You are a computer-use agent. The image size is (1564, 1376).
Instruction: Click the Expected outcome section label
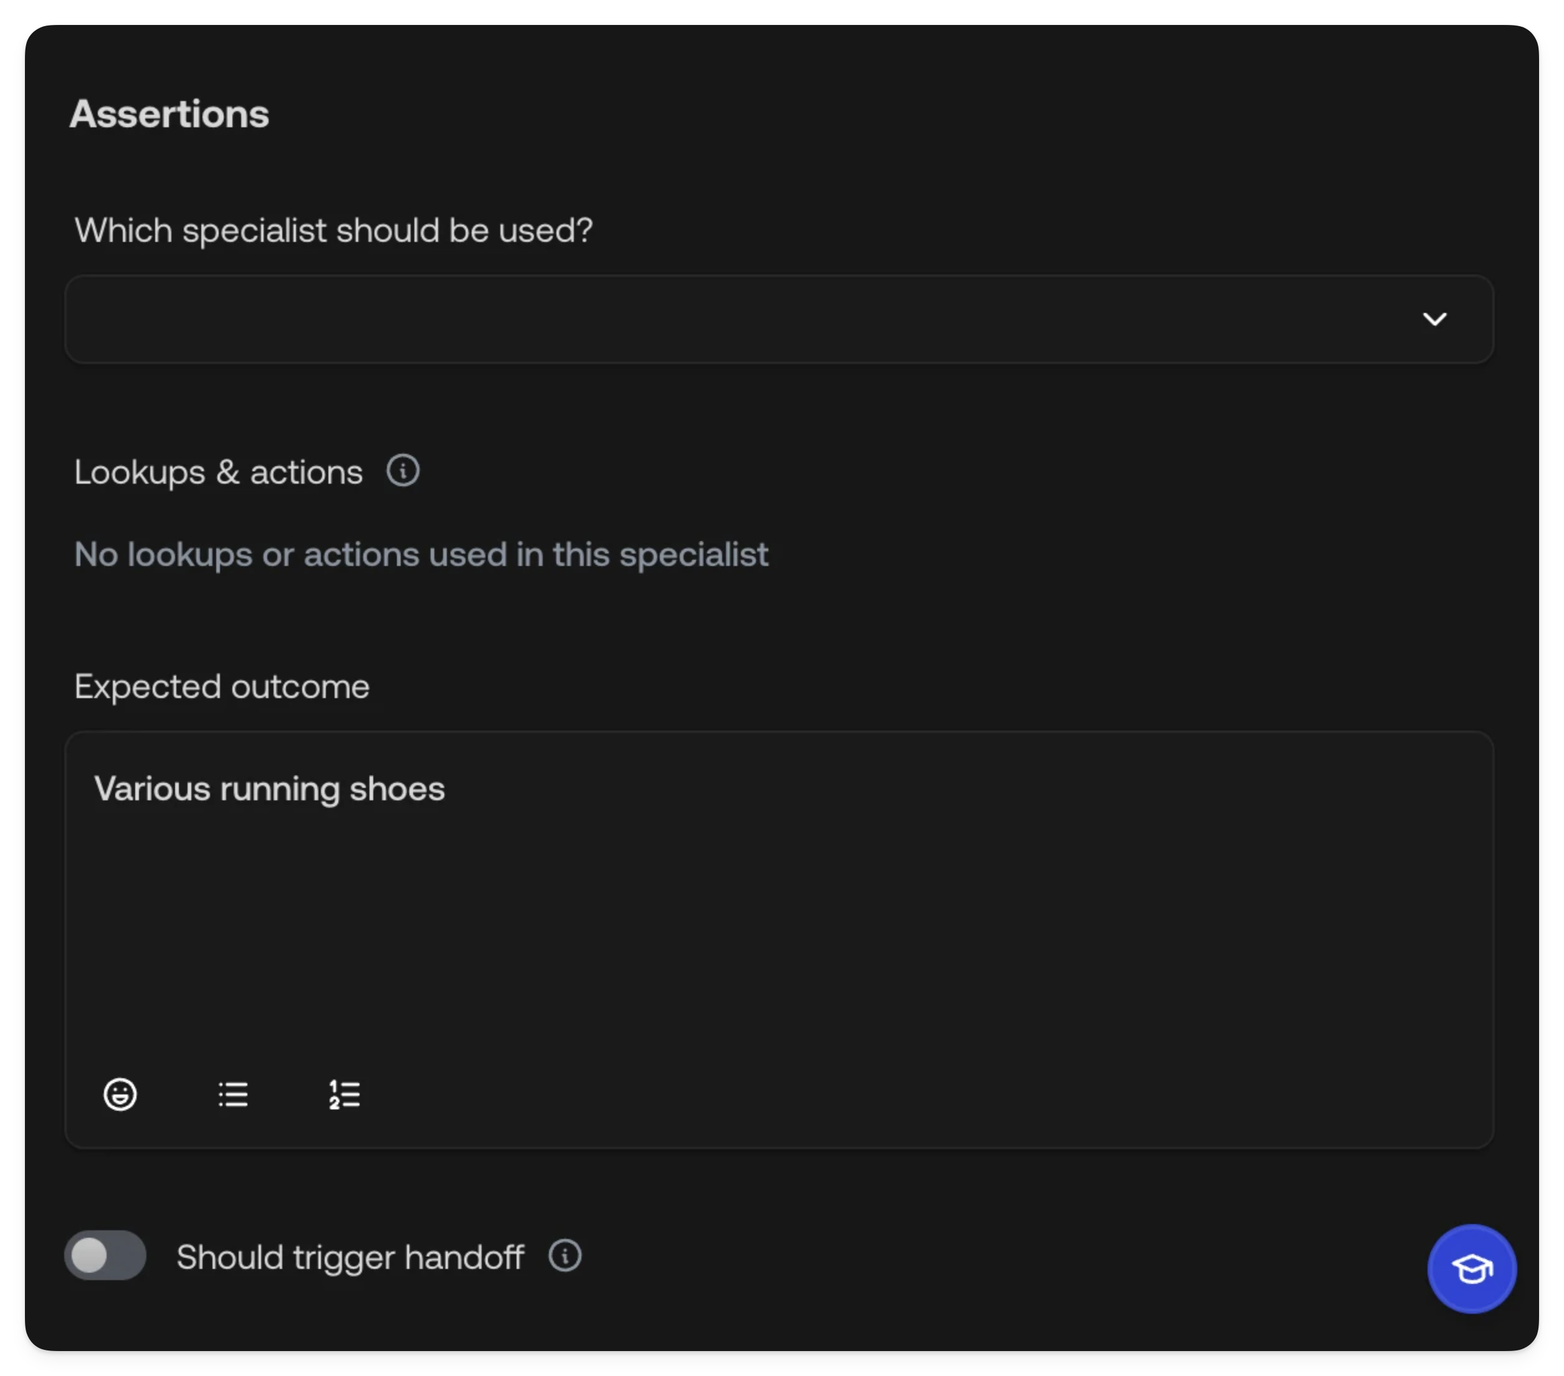click(221, 687)
